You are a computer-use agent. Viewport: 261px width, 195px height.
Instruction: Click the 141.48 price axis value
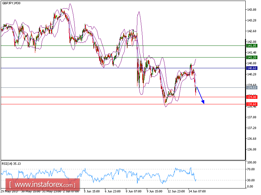pyautogui.click(x=252, y=52)
